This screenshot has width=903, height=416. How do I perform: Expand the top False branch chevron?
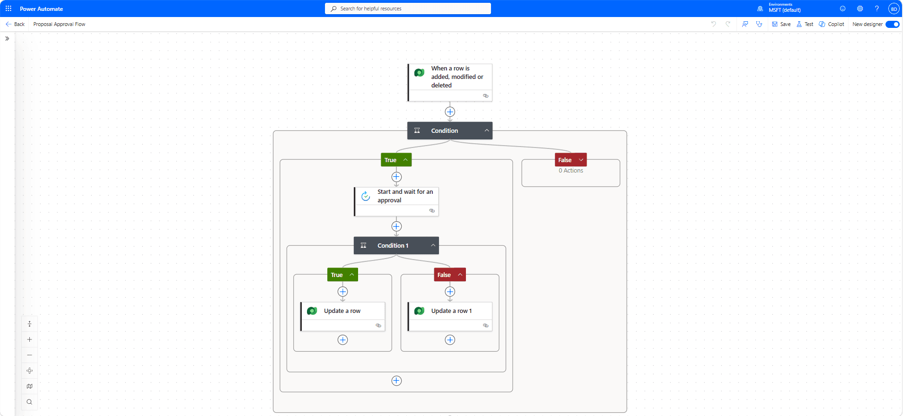point(581,160)
